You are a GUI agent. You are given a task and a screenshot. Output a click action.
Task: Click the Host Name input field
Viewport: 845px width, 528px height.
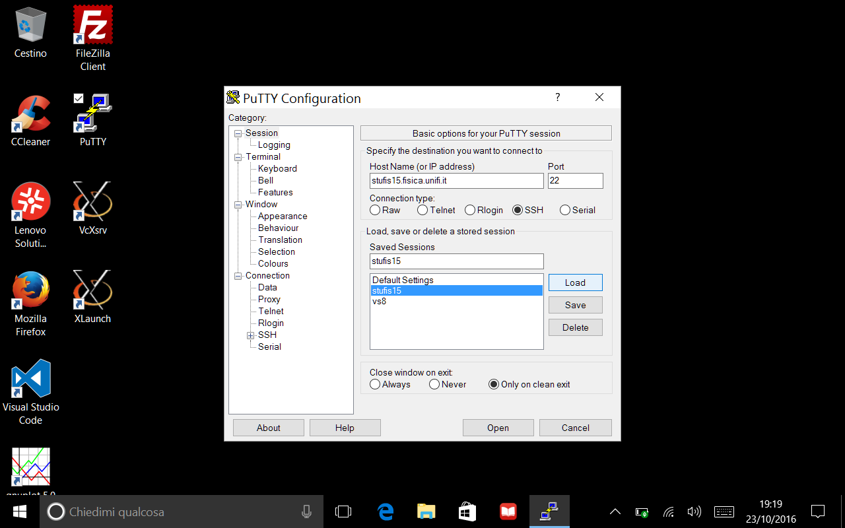point(456,181)
